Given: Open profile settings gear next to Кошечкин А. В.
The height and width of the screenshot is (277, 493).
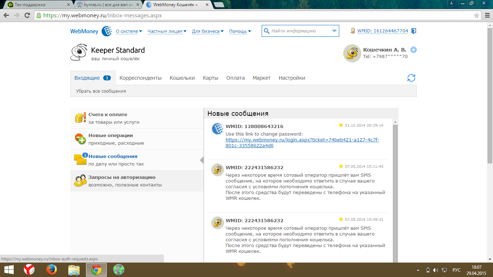Looking at the screenshot, I should click(x=414, y=50).
